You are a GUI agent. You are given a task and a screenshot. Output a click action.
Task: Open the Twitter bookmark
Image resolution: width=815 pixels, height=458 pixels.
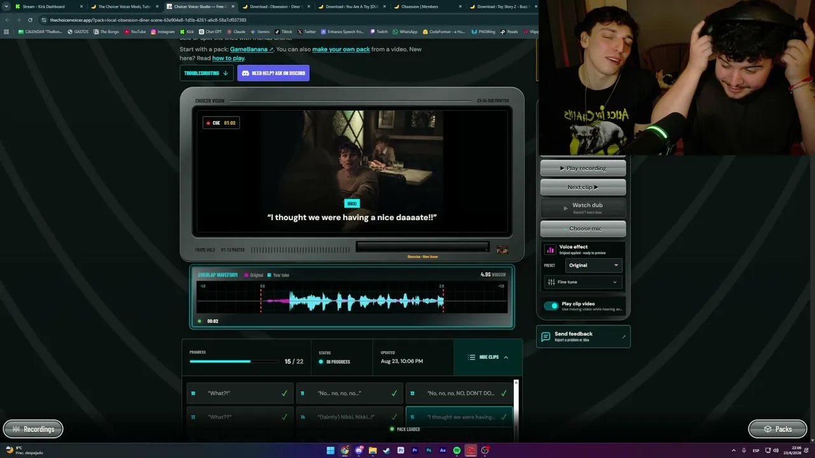306,32
